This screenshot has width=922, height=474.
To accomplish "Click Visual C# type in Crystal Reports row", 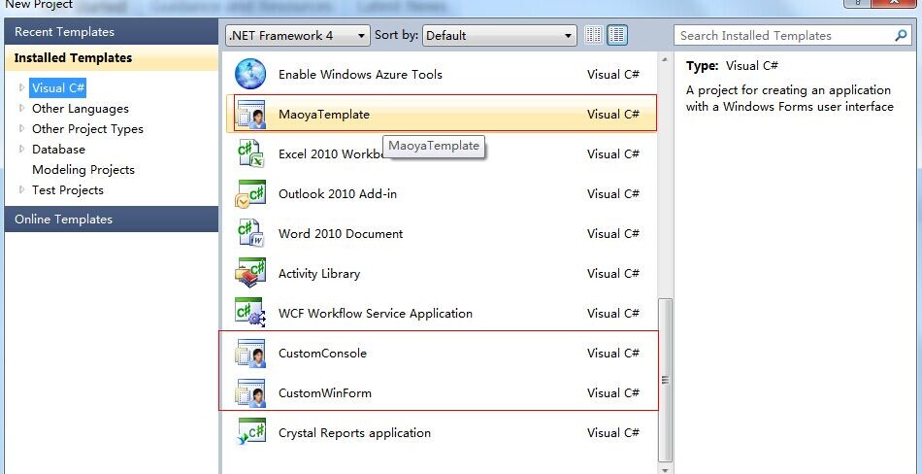I will tap(612, 433).
